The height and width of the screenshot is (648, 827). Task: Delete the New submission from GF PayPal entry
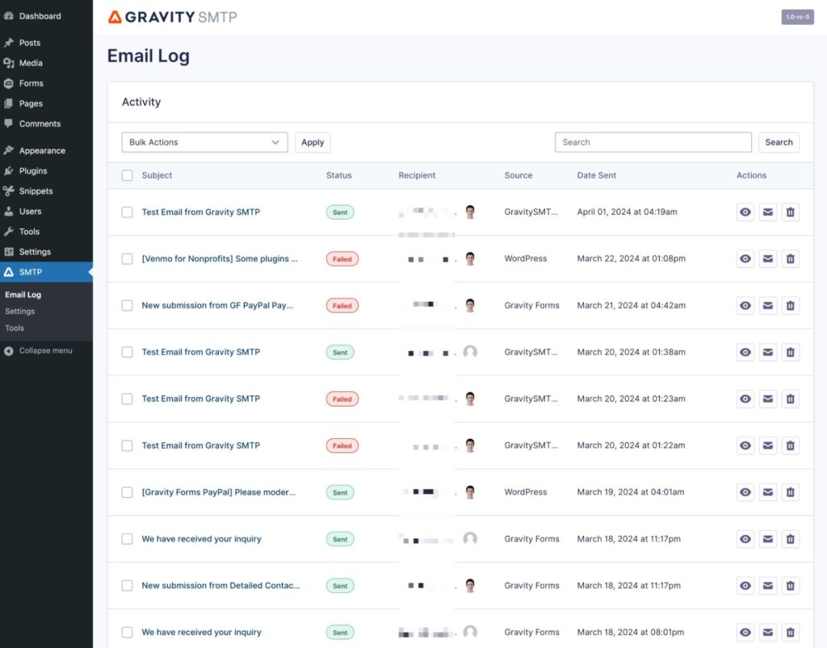[790, 305]
